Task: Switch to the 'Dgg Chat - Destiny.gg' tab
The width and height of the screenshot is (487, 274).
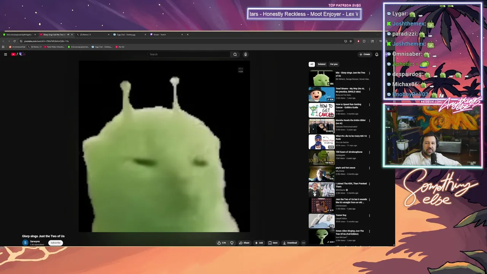Action: pyautogui.click(x=129, y=35)
